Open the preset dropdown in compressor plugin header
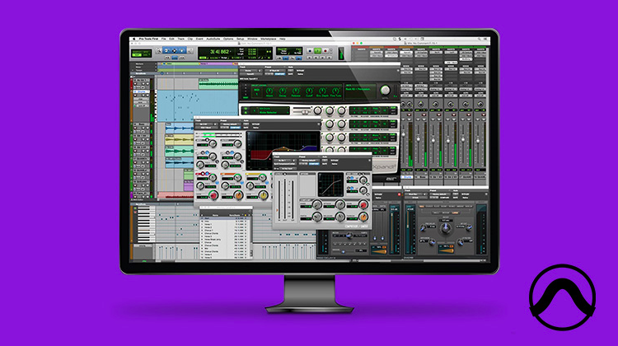This screenshot has width=618, height=346. 309,161
